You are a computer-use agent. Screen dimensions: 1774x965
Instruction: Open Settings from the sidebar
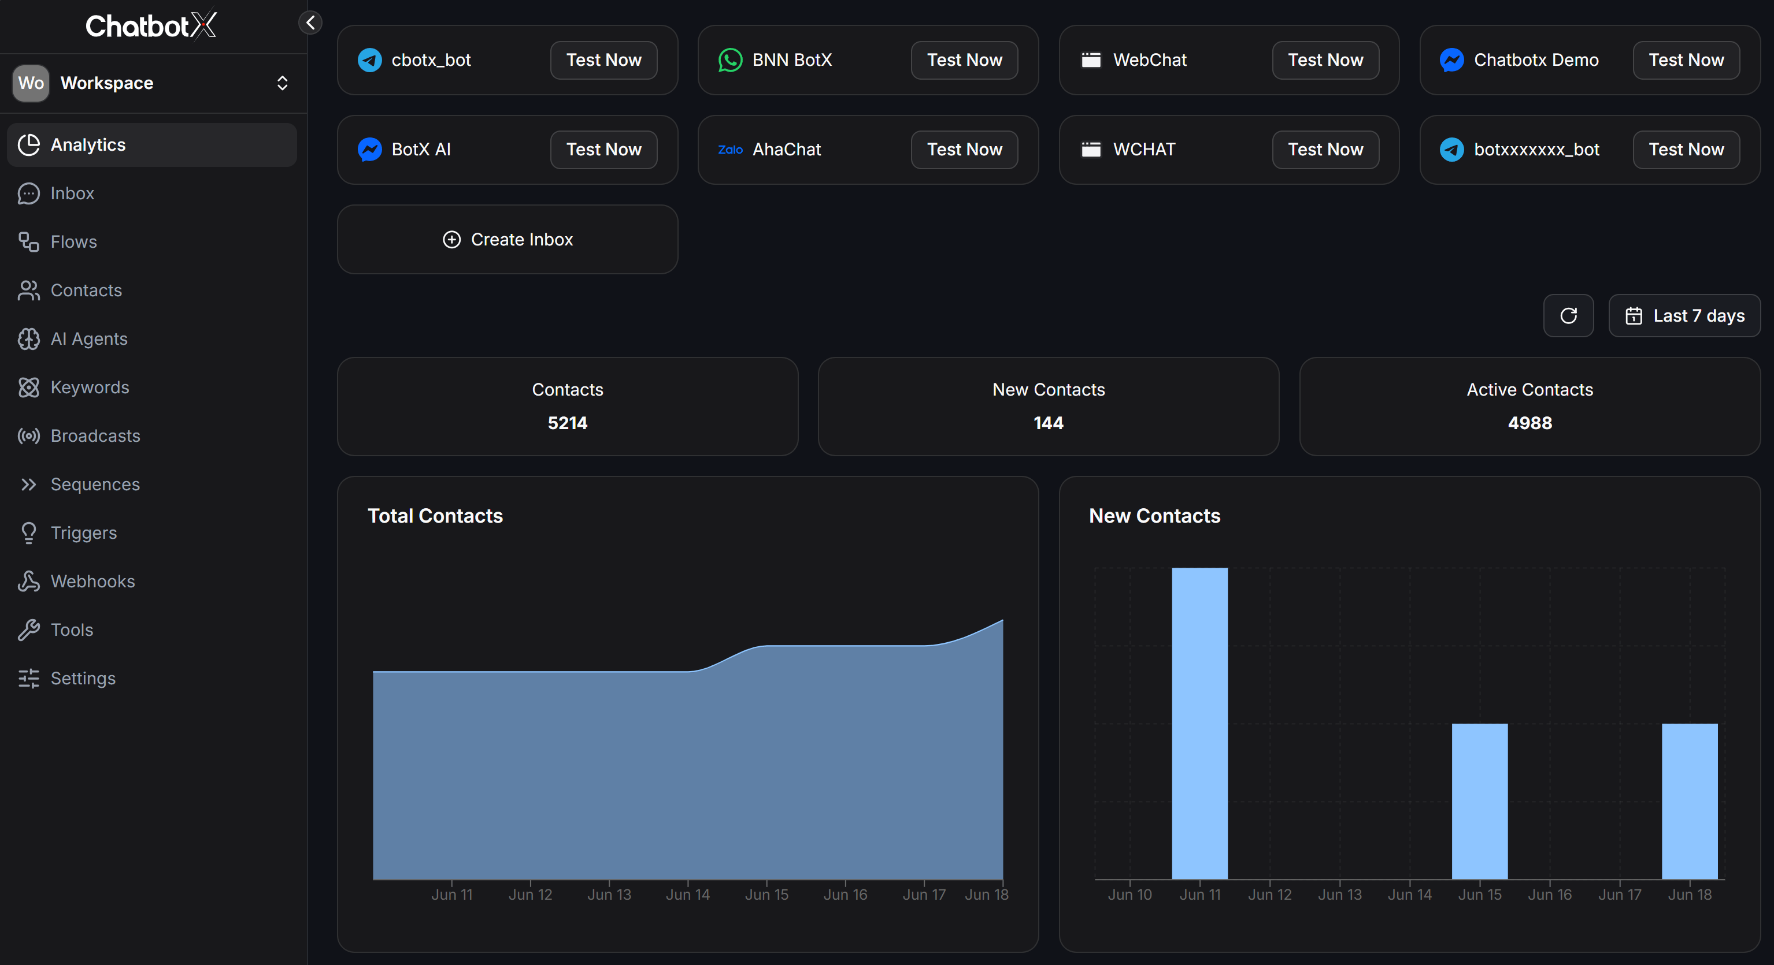point(152,678)
